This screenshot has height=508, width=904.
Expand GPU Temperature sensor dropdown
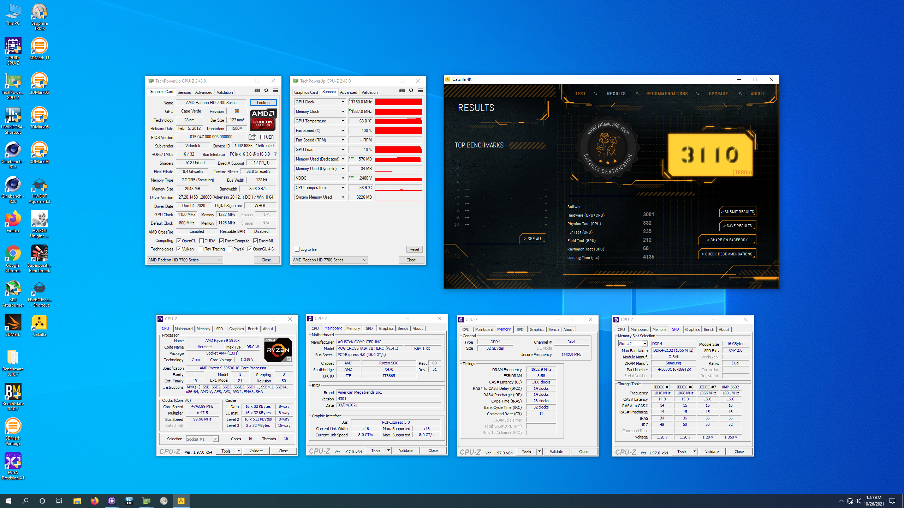click(343, 121)
